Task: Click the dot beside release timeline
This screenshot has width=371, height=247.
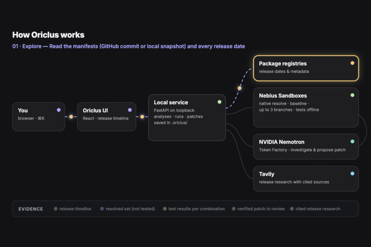Action: pyautogui.click(x=56, y=209)
